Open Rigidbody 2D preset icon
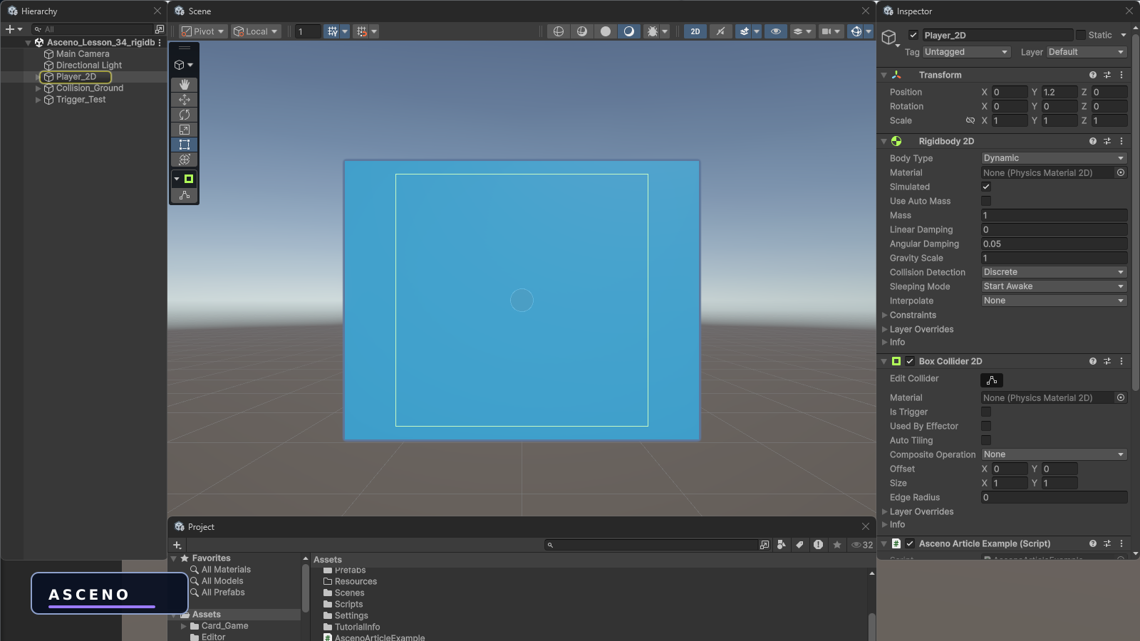 pyautogui.click(x=1107, y=141)
